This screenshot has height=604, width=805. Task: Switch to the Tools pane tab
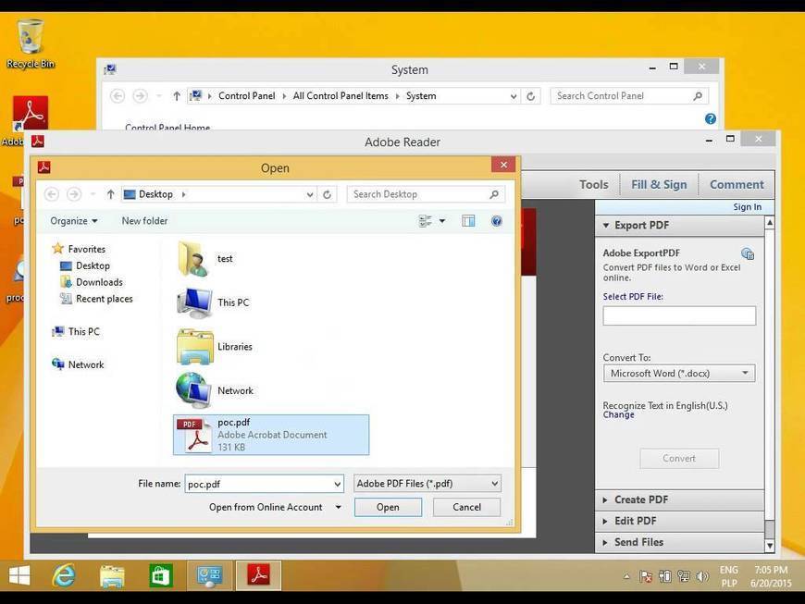point(594,185)
